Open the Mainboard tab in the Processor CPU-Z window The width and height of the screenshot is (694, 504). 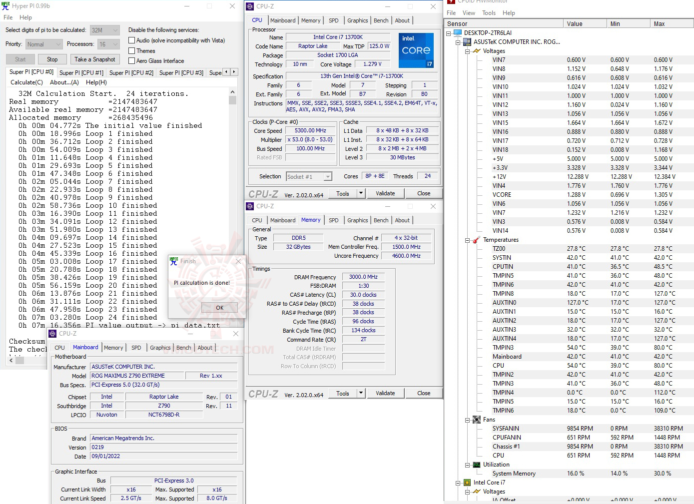tap(283, 20)
